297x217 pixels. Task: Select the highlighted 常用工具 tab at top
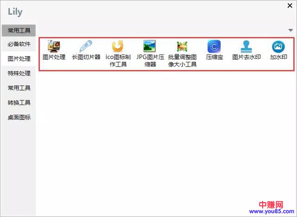(19, 30)
